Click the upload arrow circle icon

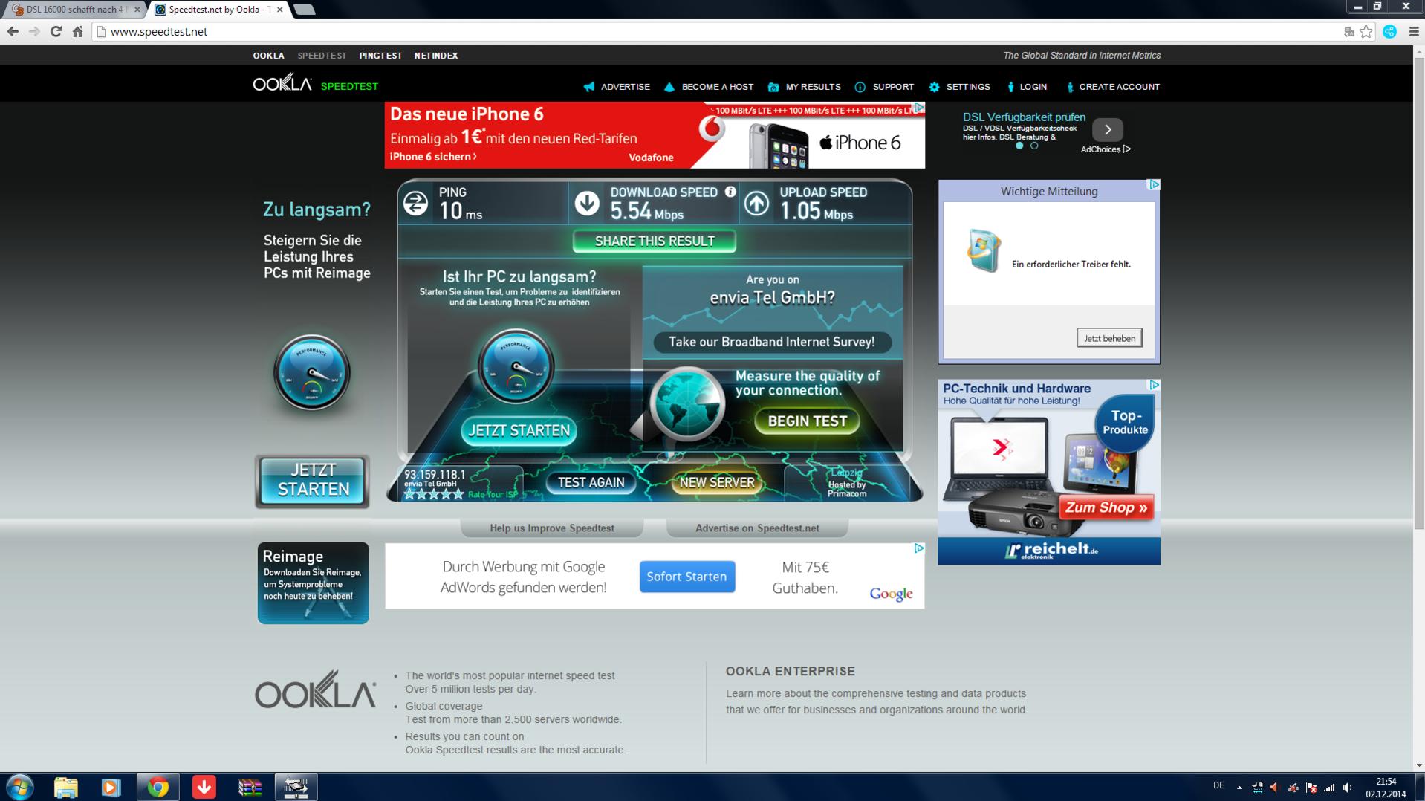(x=757, y=203)
